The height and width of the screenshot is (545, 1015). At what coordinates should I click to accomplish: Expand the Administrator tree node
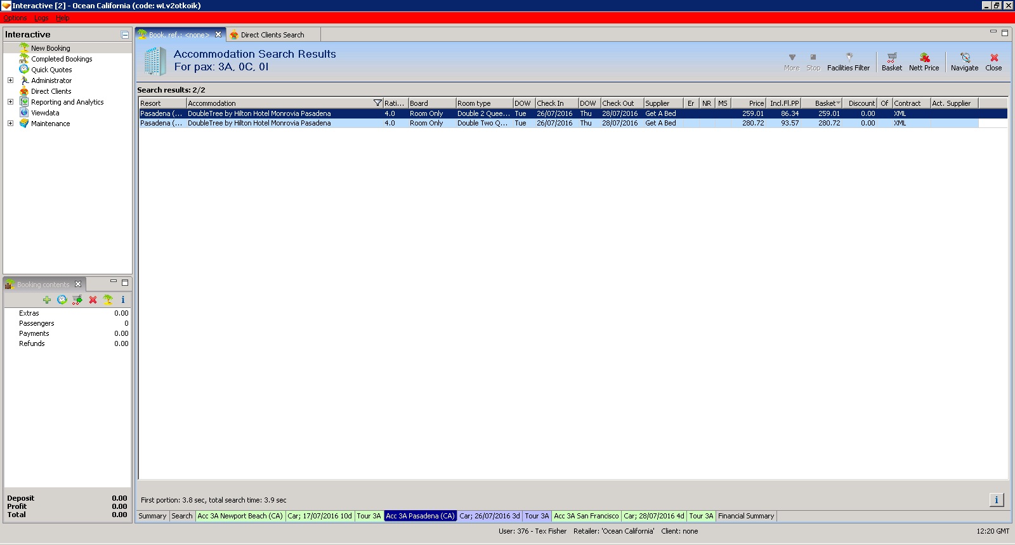click(10, 80)
